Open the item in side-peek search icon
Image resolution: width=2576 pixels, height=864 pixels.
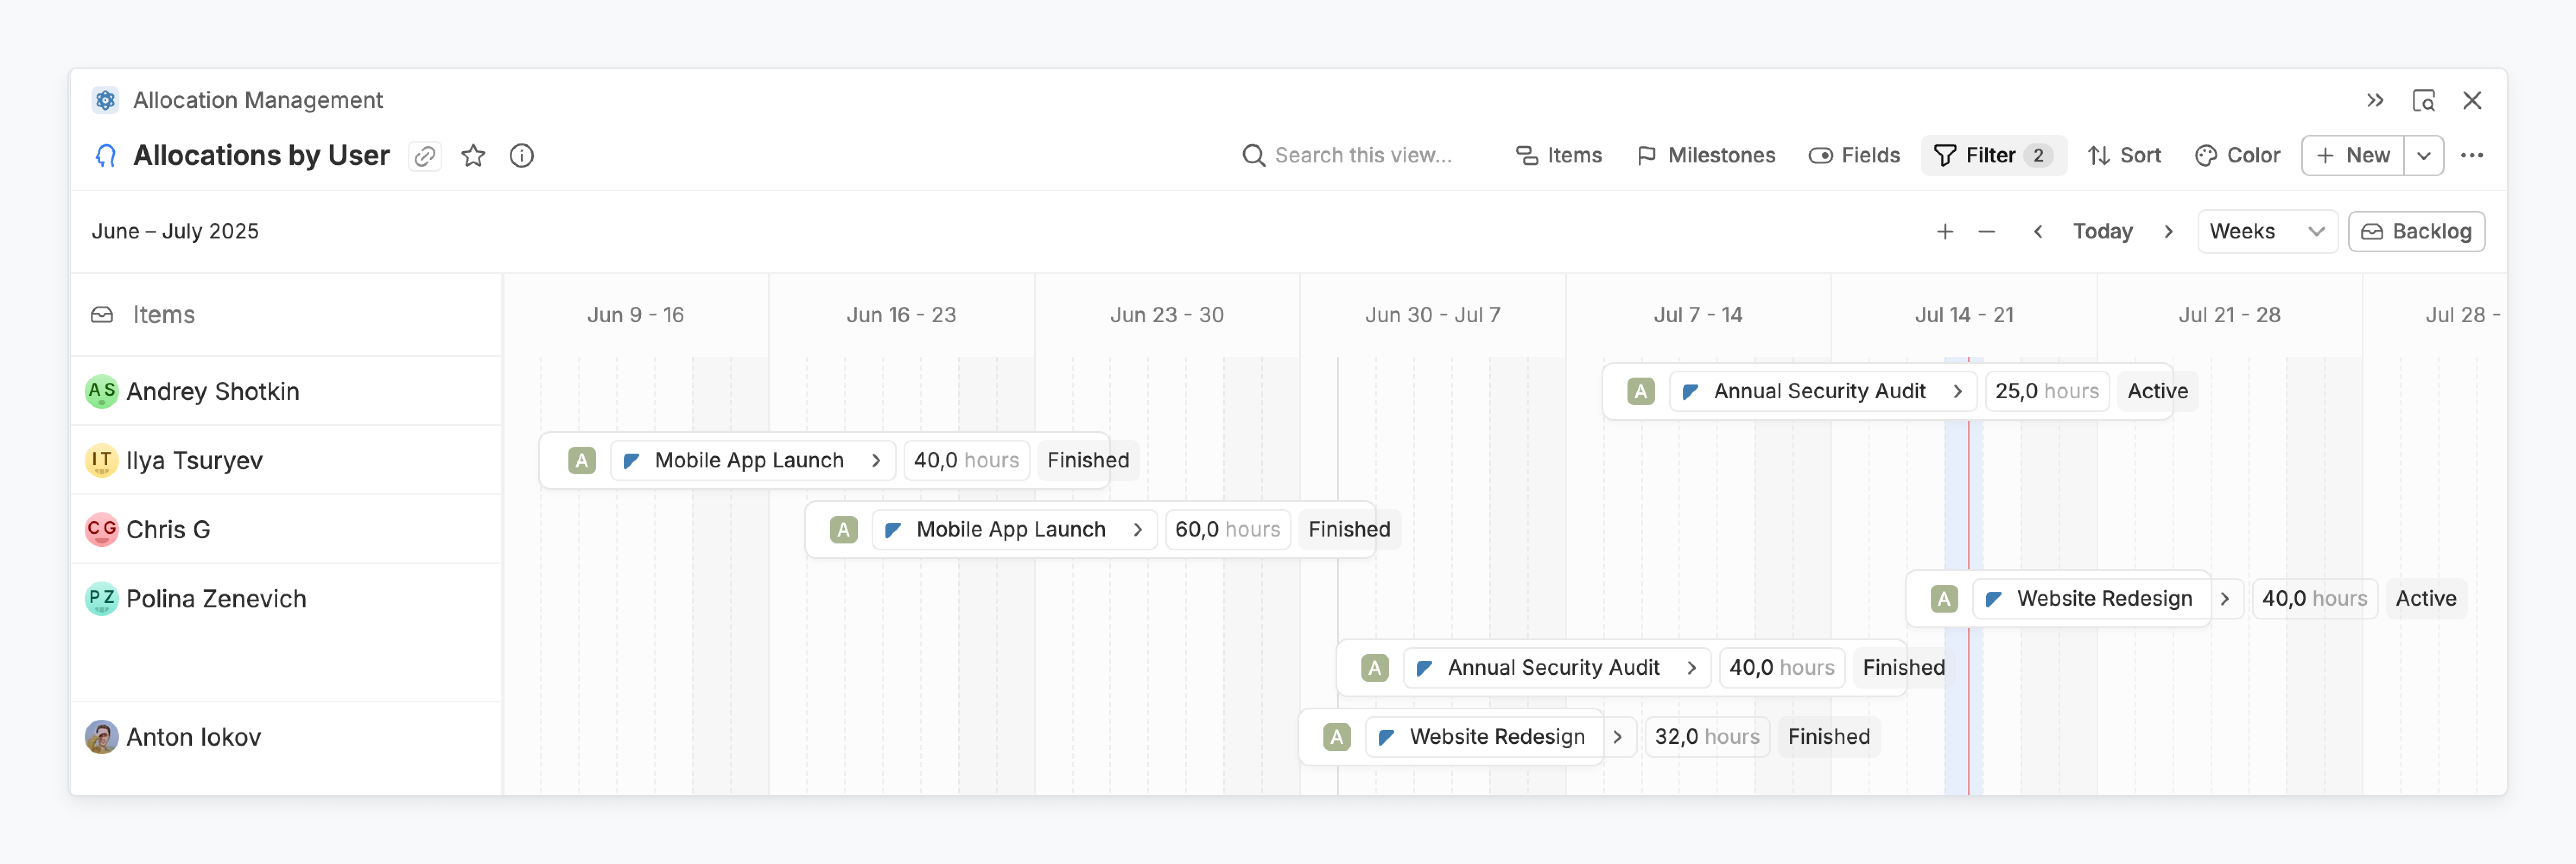[x=2423, y=100]
